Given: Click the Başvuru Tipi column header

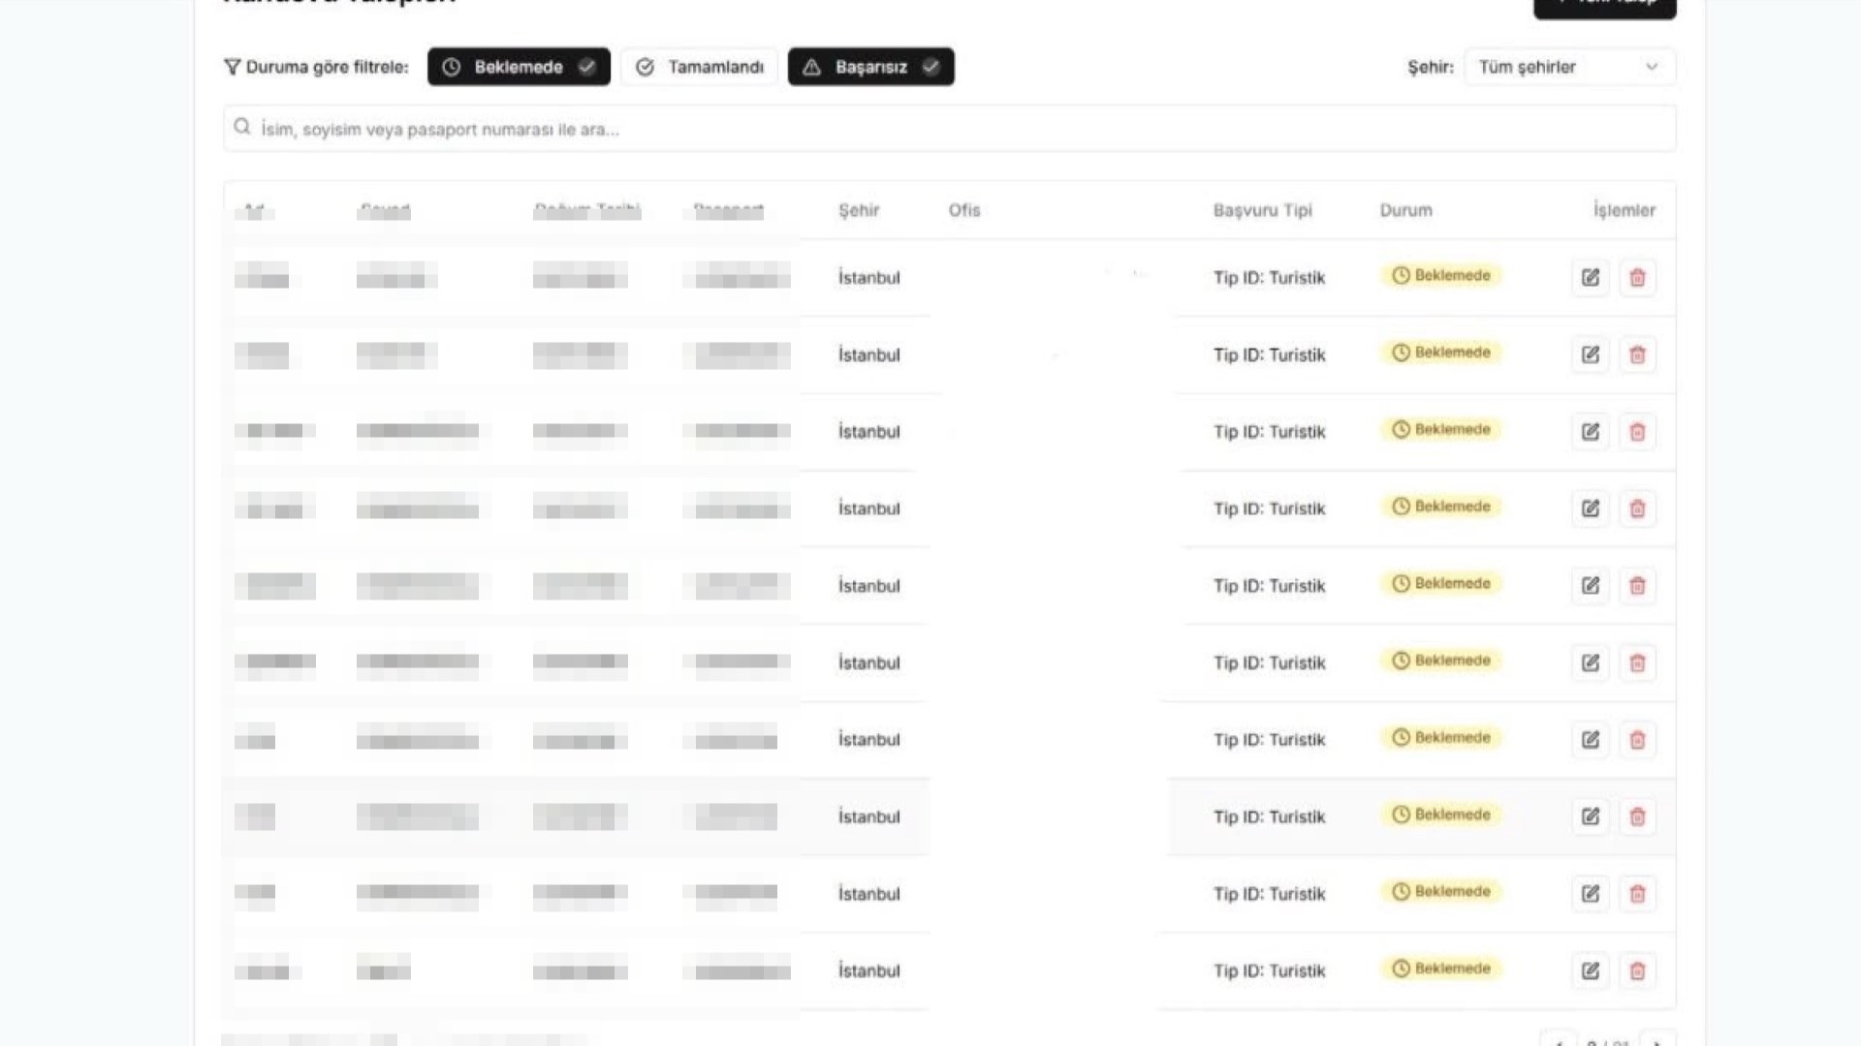Looking at the screenshot, I should pos(1262,210).
